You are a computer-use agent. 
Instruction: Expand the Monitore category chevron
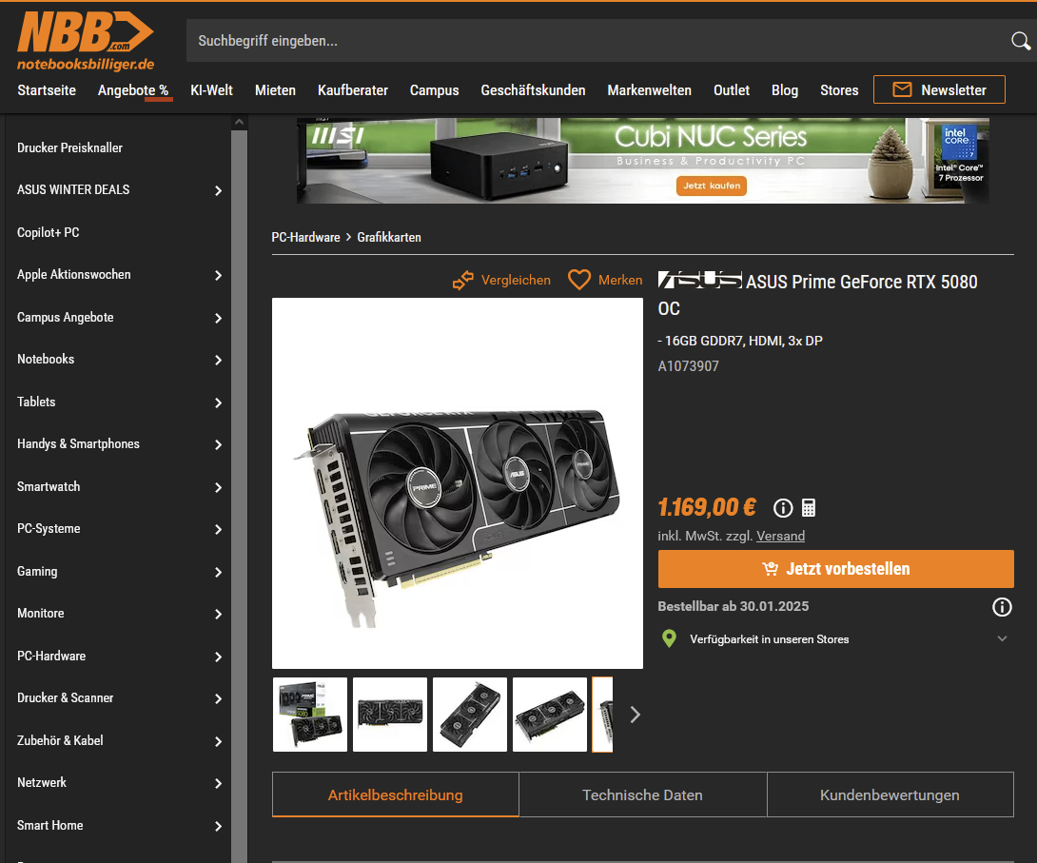pos(218,614)
